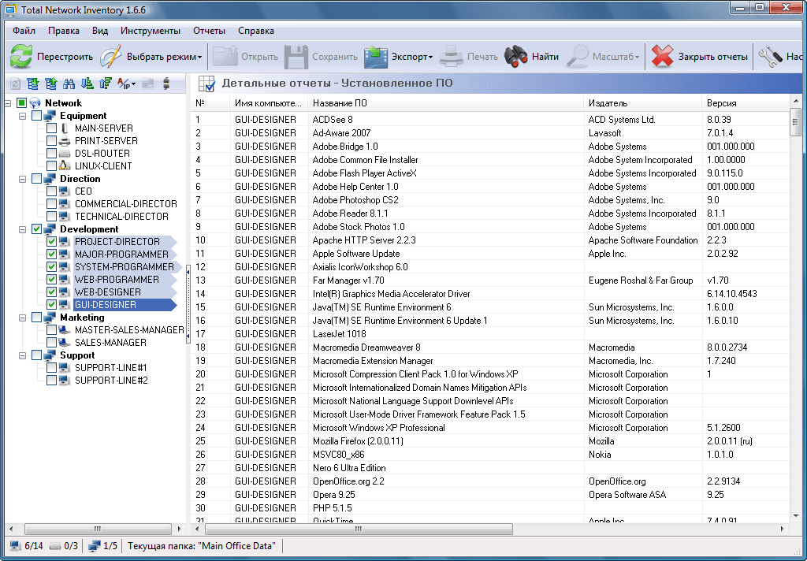Click the vertical scrollbar thumb of report list
This screenshot has width=807, height=561.
pos(795,122)
